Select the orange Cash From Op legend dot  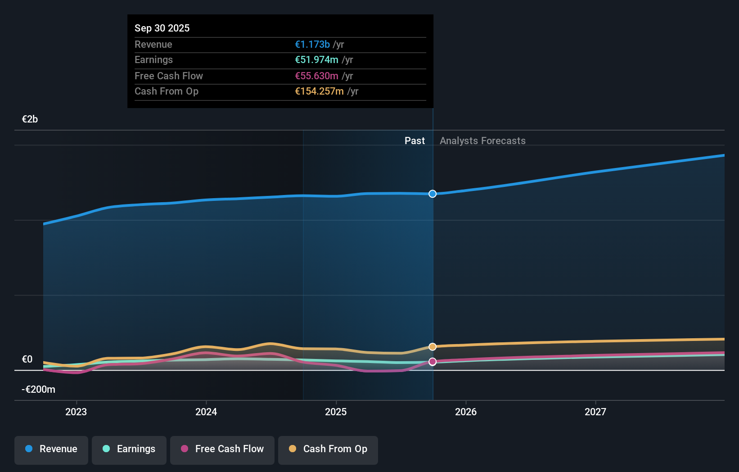pos(293,449)
